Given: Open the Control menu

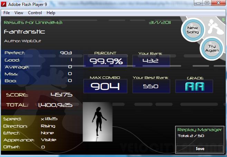Looking at the screenshot, I should (35, 13).
